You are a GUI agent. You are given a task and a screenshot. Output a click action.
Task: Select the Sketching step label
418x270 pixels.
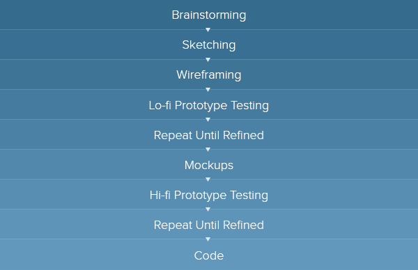209,45
